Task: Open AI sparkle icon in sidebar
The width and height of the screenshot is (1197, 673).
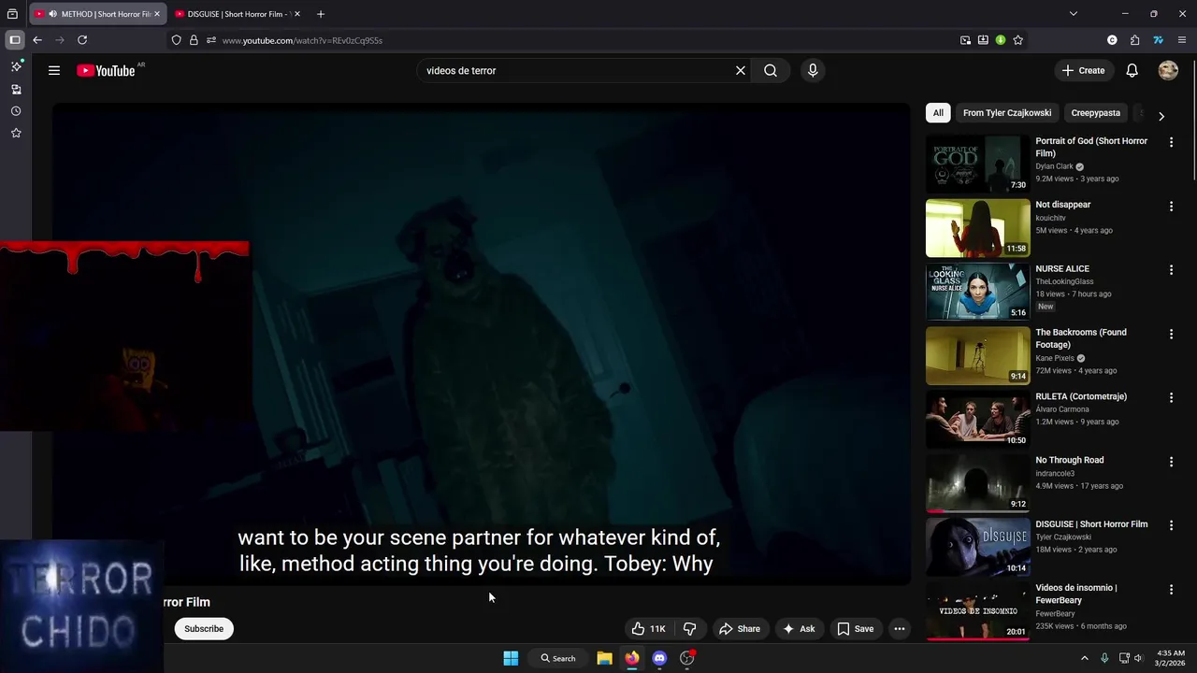Action: 16,66
